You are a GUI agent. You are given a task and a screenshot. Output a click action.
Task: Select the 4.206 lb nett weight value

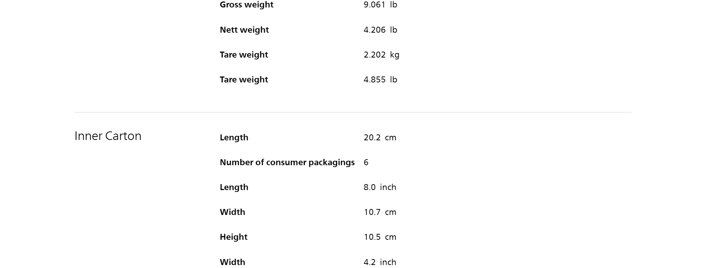point(380,30)
